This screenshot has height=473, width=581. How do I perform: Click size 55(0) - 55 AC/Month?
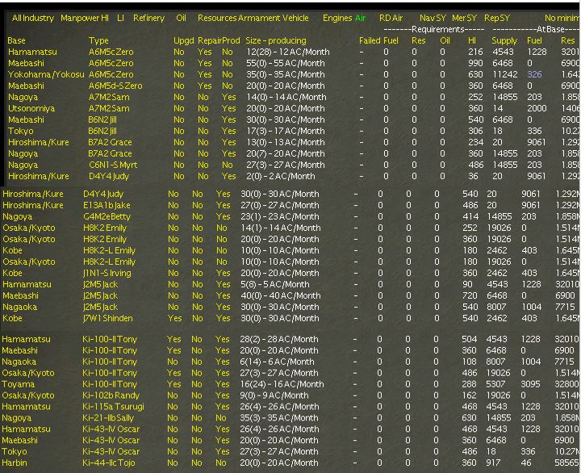coord(286,63)
